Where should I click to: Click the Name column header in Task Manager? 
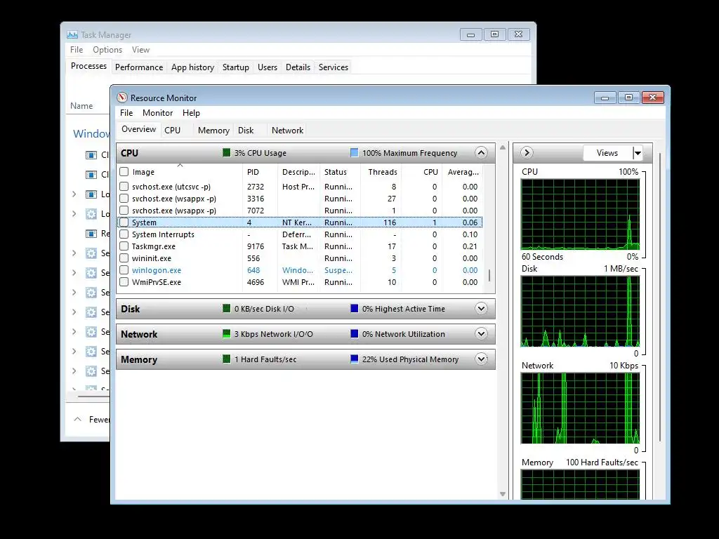coord(81,106)
